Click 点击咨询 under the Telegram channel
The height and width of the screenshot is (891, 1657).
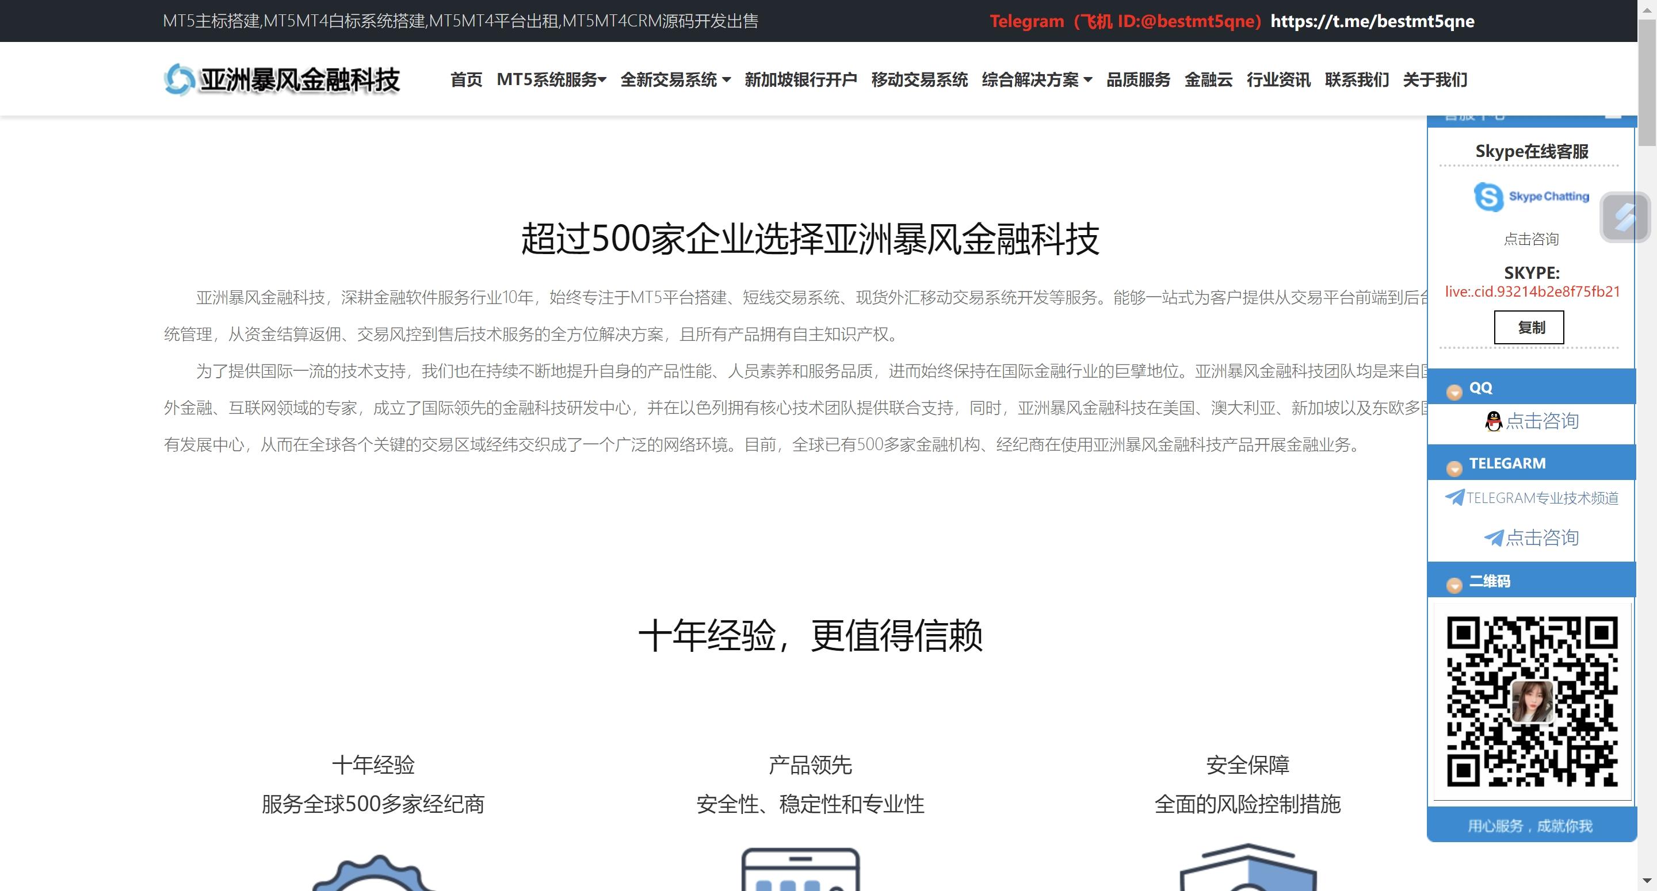pos(1542,537)
